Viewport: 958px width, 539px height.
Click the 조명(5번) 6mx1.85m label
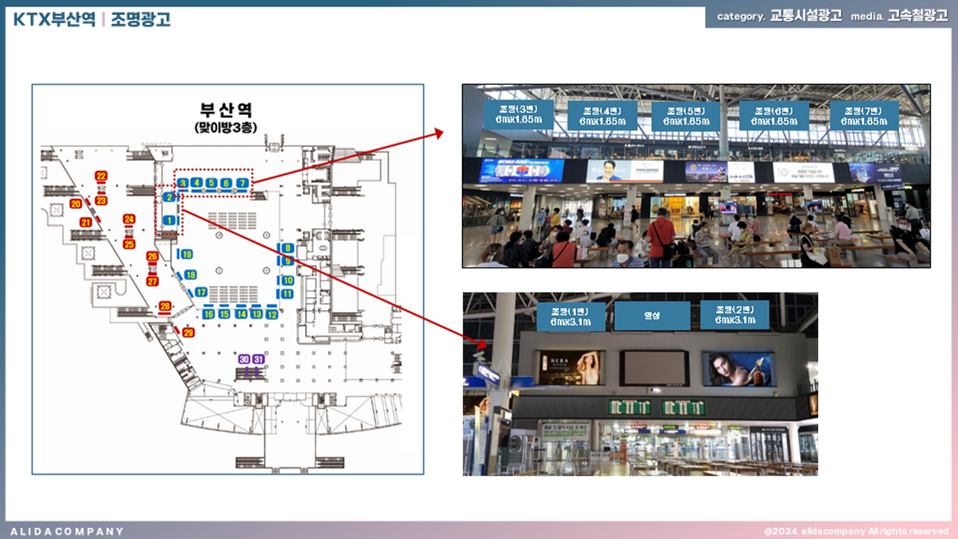[x=686, y=116]
